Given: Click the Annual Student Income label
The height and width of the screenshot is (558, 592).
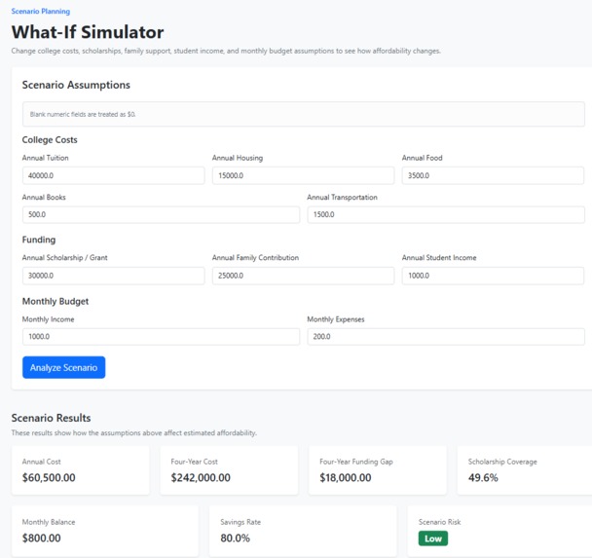Looking at the screenshot, I should tap(439, 258).
